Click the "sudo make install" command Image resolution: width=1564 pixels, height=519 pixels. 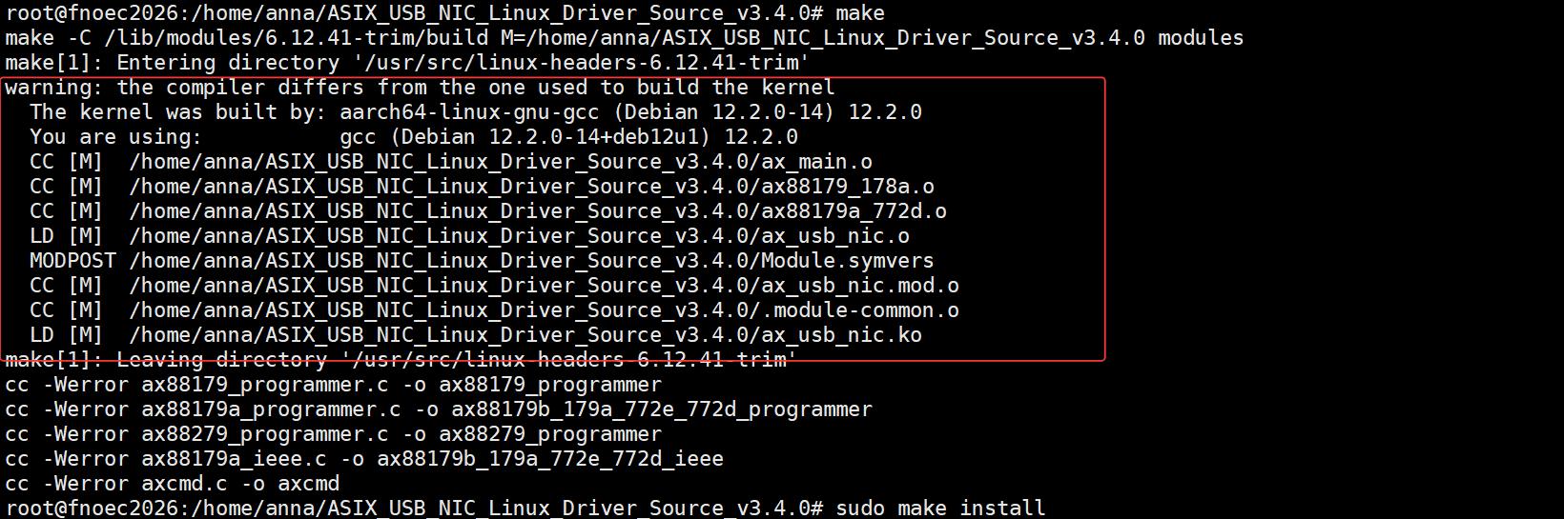pos(939,509)
